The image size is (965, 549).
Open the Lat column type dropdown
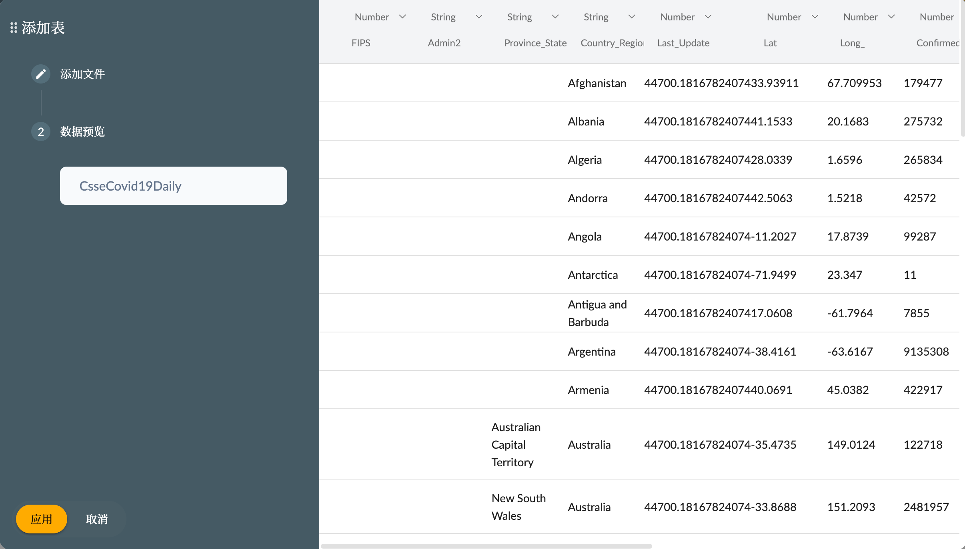coord(815,17)
